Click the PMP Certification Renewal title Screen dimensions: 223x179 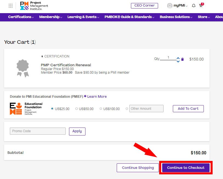point(66,65)
